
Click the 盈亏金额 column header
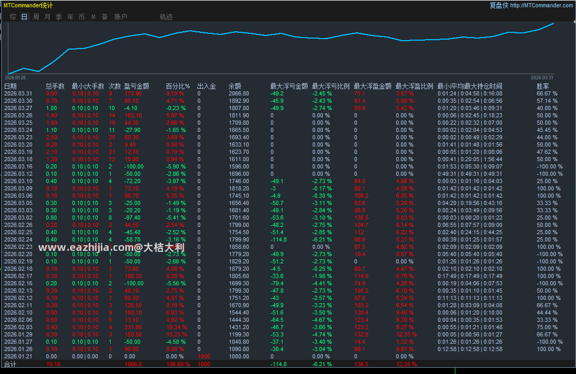point(137,86)
